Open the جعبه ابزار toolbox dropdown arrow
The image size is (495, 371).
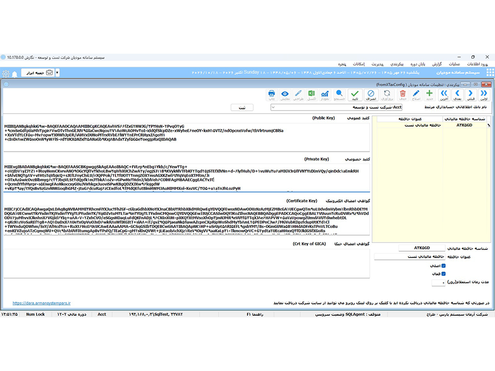[57, 73]
